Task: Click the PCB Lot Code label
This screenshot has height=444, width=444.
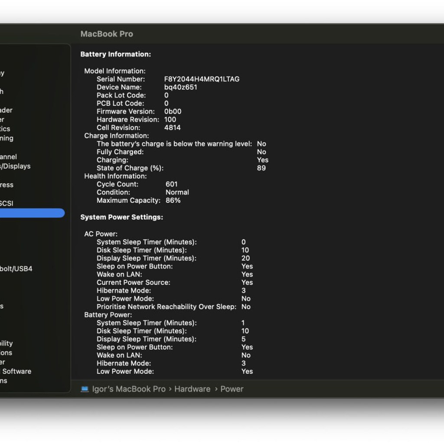Action: pos(121,103)
